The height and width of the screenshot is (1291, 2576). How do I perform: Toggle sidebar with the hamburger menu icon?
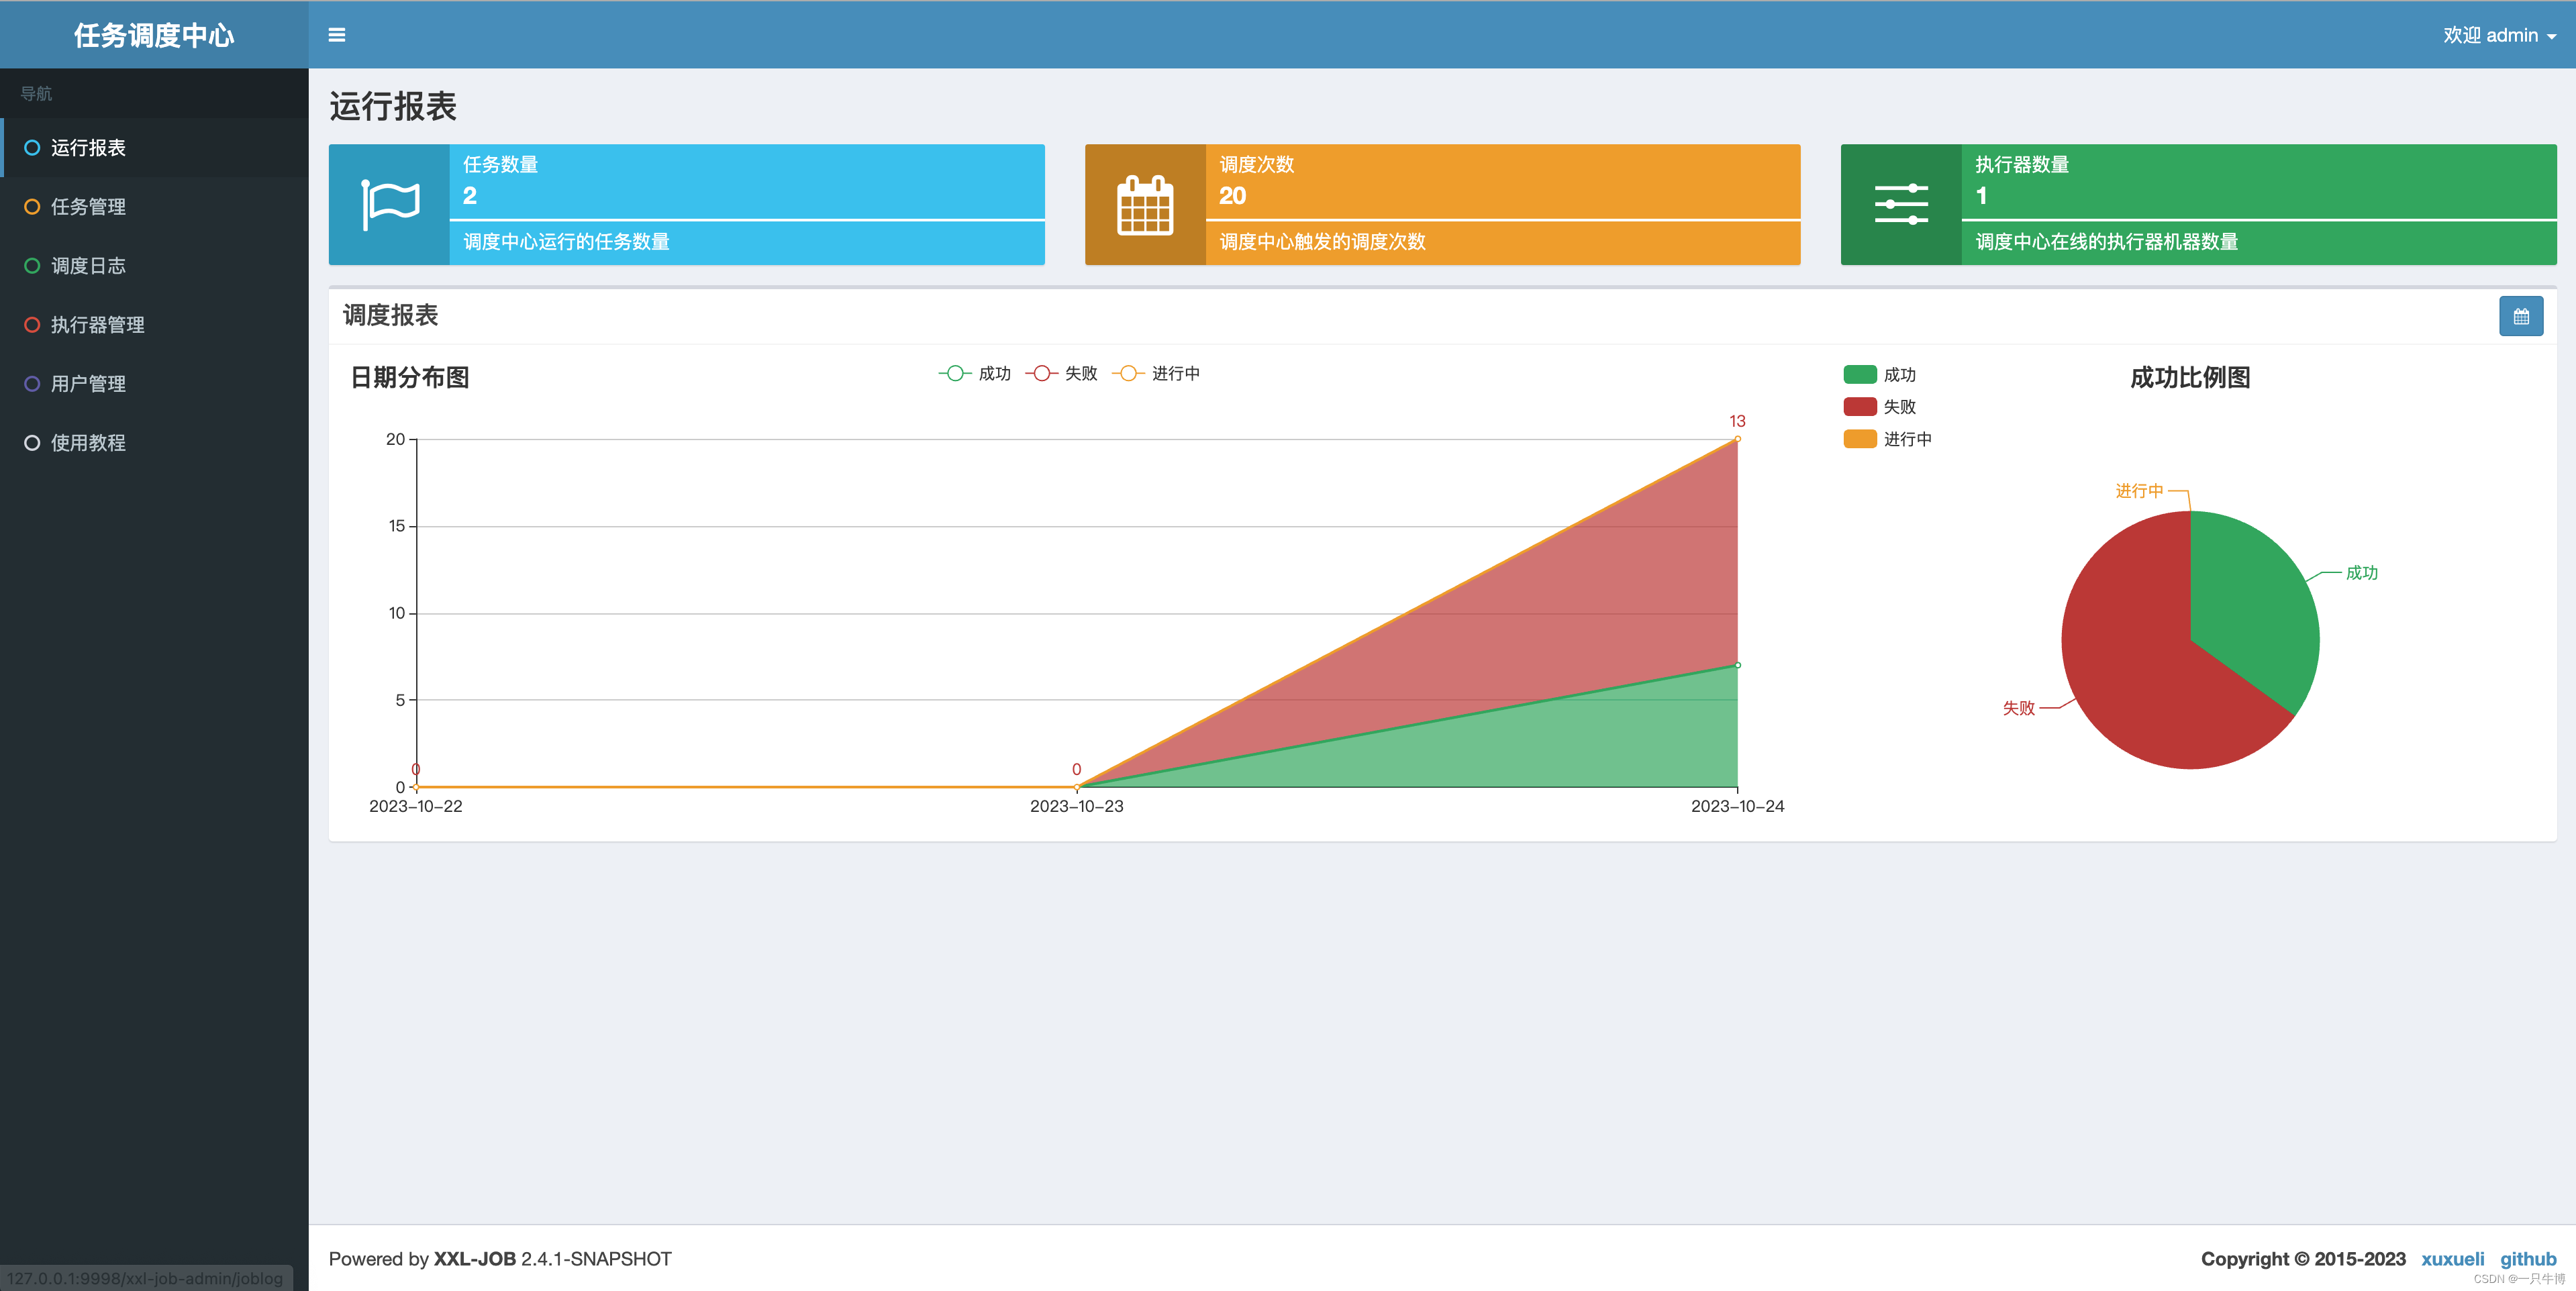click(x=337, y=35)
